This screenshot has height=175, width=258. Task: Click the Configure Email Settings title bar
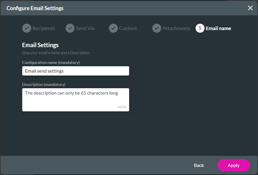(x=35, y=8)
